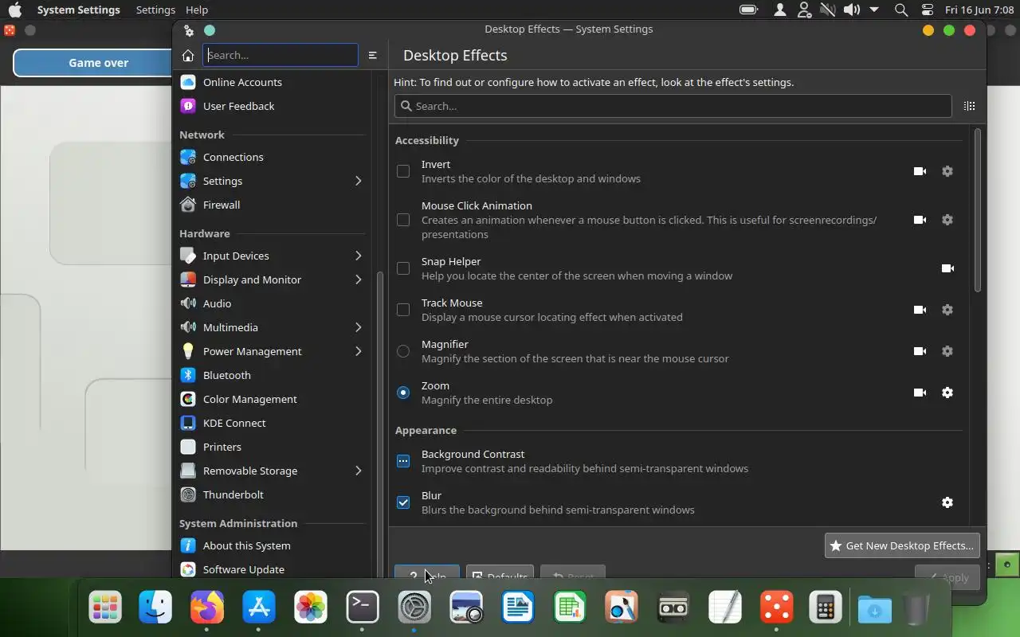The image size is (1020, 637).
Task: Uncheck the Blur effect checkbox
Action: tap(403, 502)
